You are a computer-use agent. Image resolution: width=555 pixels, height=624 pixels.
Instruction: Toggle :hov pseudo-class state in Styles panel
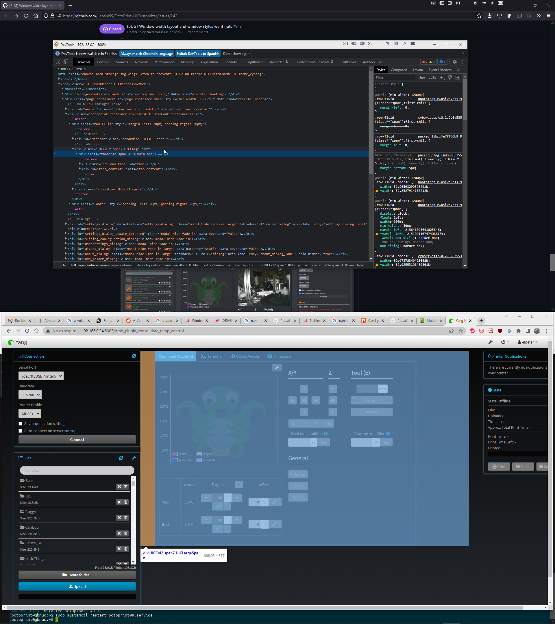coord(422,77)
